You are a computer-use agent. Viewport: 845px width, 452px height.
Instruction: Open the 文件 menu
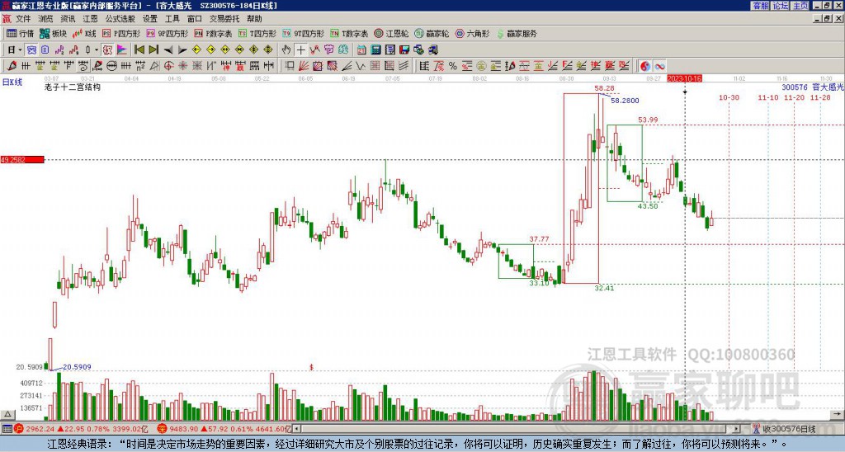click(23, 19)
